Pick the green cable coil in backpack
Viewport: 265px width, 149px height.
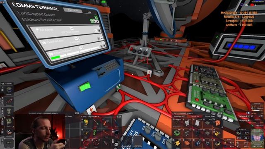point(177,133)
